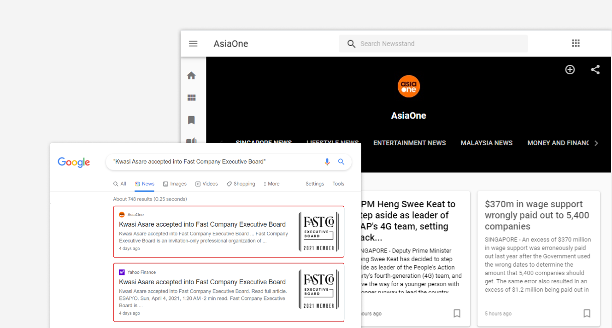The width and height of the screenshot is (612, 328).
Task: Share the AsiaOne publication page
Action: pyautogui.click(x=595, y=70)
